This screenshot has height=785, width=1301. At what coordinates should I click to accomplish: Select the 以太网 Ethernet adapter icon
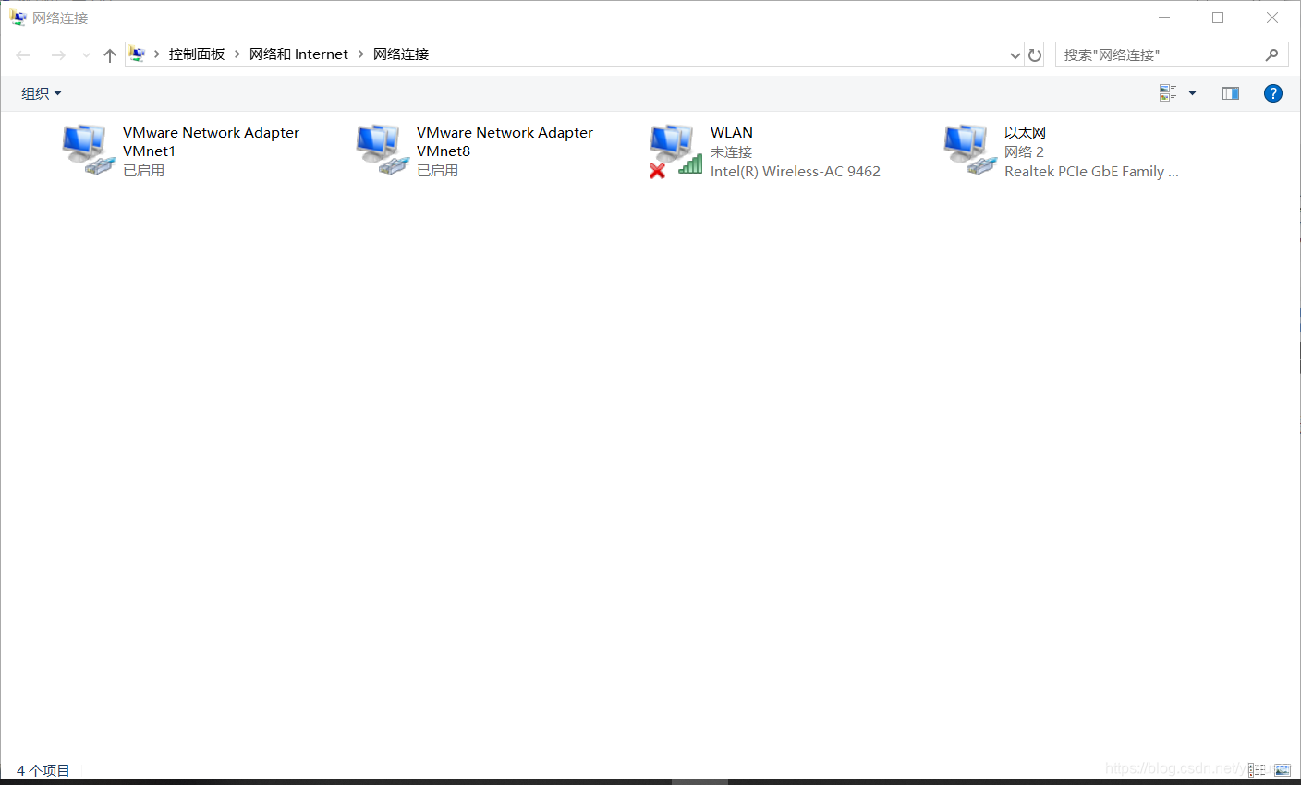[970, 150]
